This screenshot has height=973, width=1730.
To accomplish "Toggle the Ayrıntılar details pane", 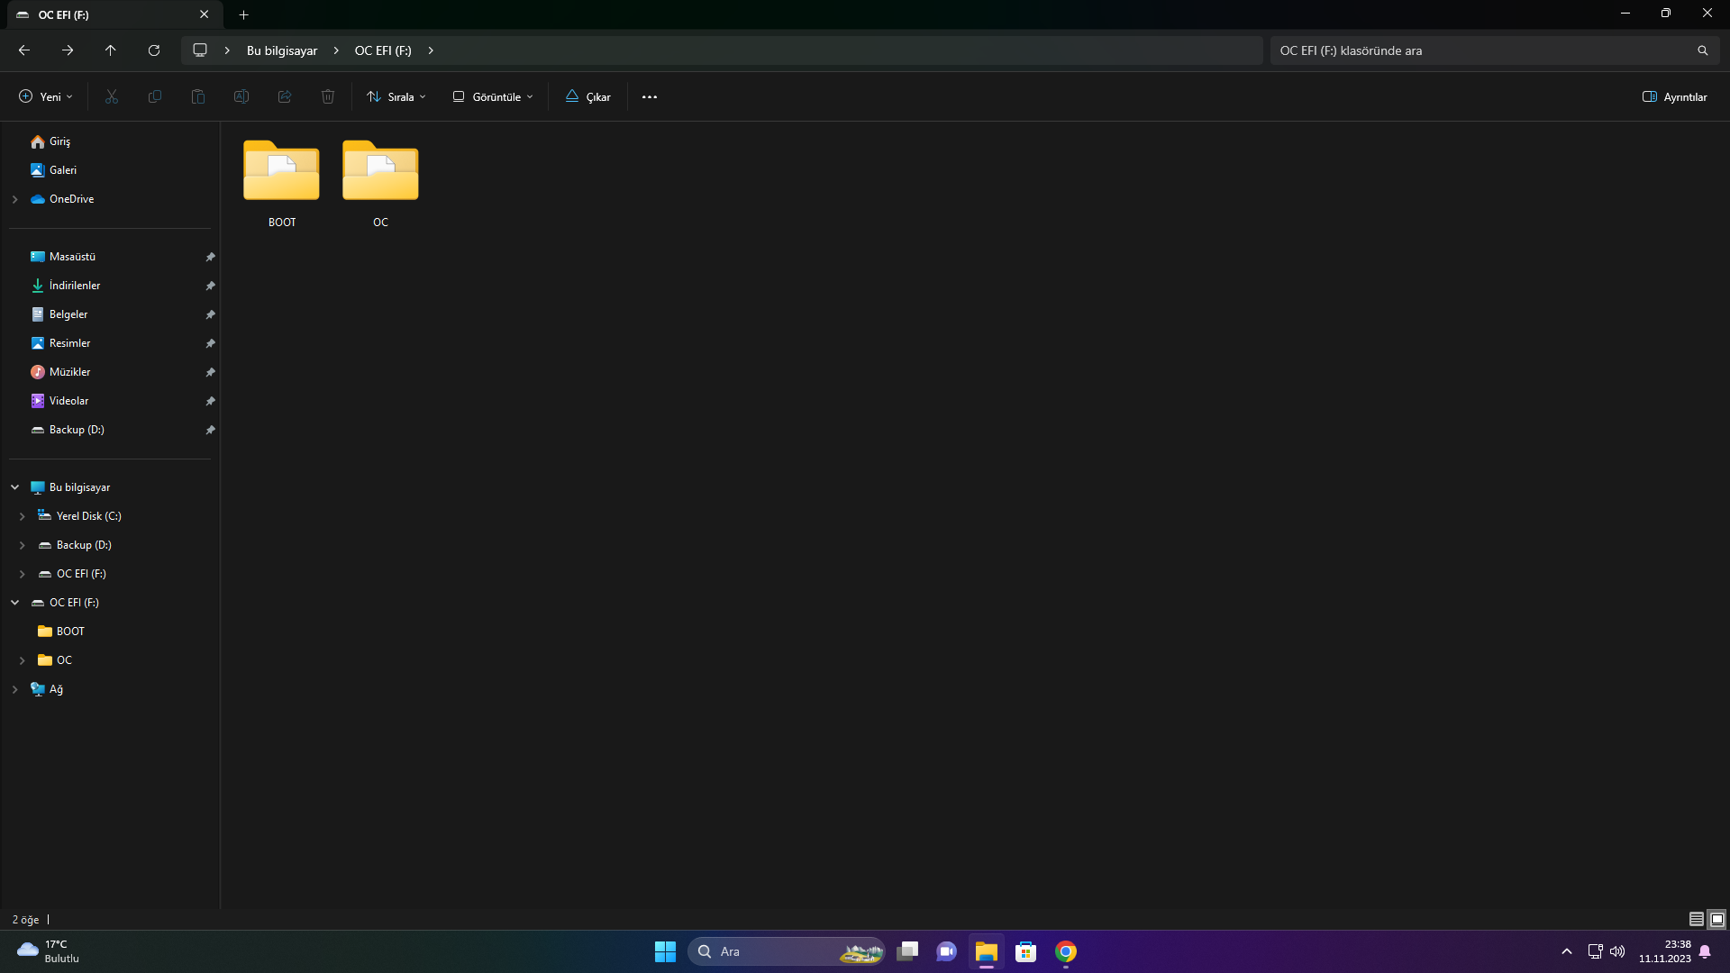I will pyautogui.click(x=1674, y=96).
